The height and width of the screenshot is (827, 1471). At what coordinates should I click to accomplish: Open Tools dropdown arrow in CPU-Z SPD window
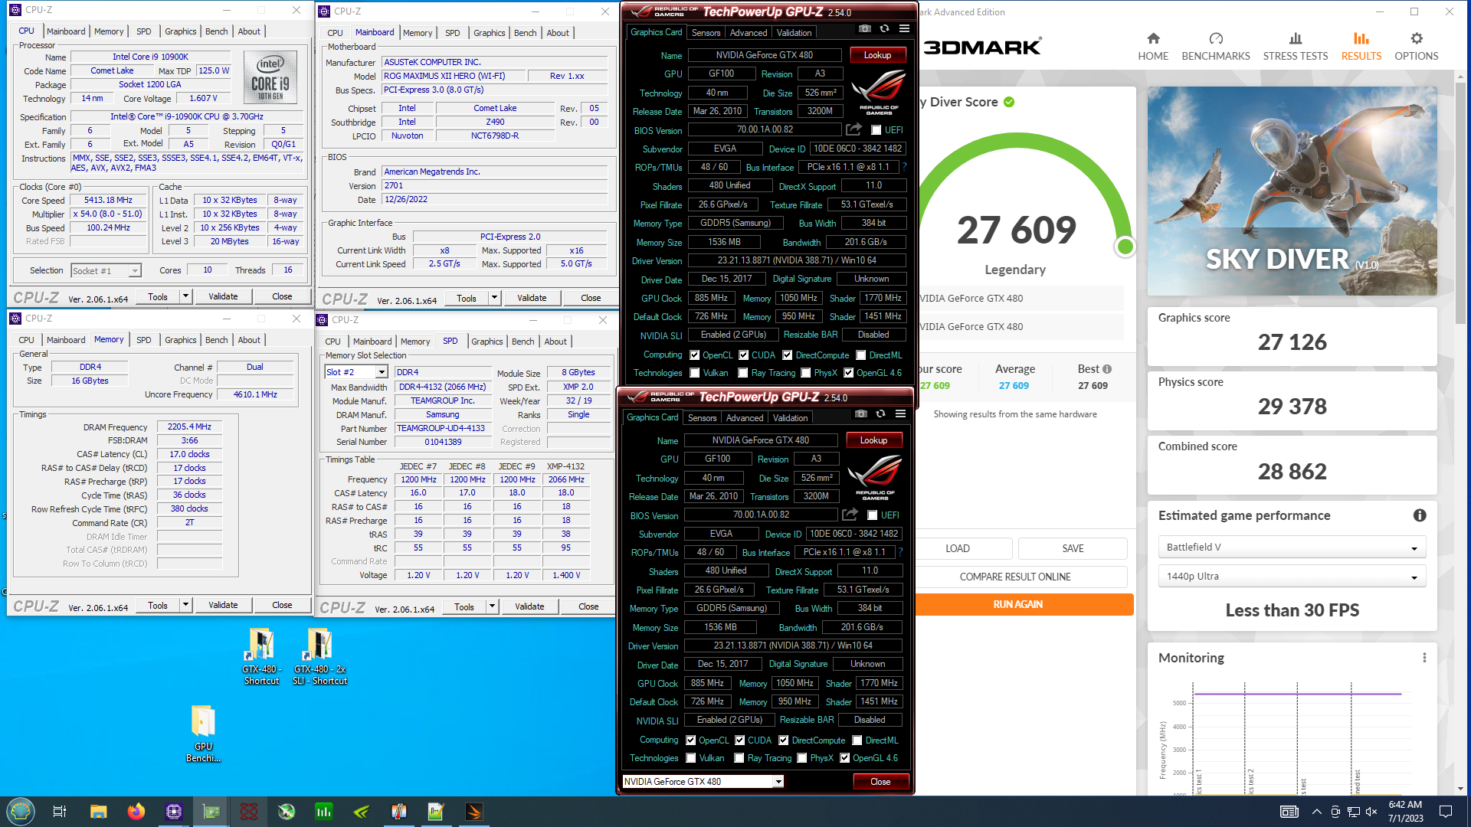pos(492,606)
